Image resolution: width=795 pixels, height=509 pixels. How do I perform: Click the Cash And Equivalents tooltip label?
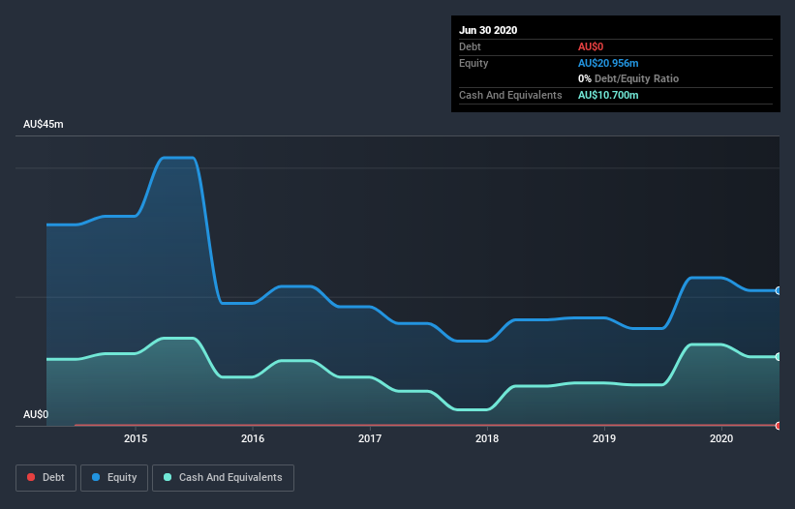point(510,95)
